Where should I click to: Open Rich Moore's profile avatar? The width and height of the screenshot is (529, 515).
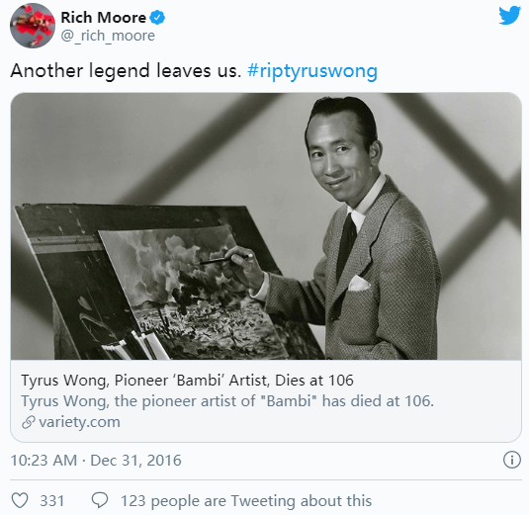(x=33, y=26)
